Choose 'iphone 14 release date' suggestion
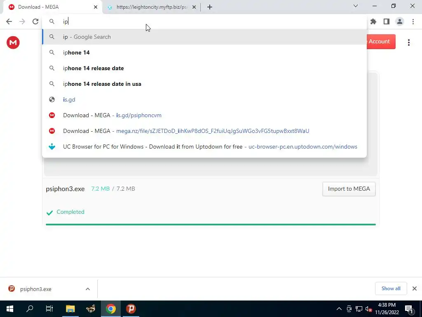This screenshot has height=317, width=422. [204, 68]
